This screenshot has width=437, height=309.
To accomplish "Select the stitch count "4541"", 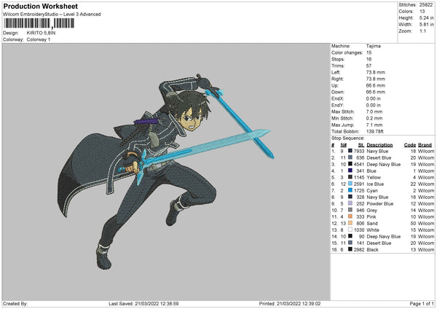I will click(359, 164).
